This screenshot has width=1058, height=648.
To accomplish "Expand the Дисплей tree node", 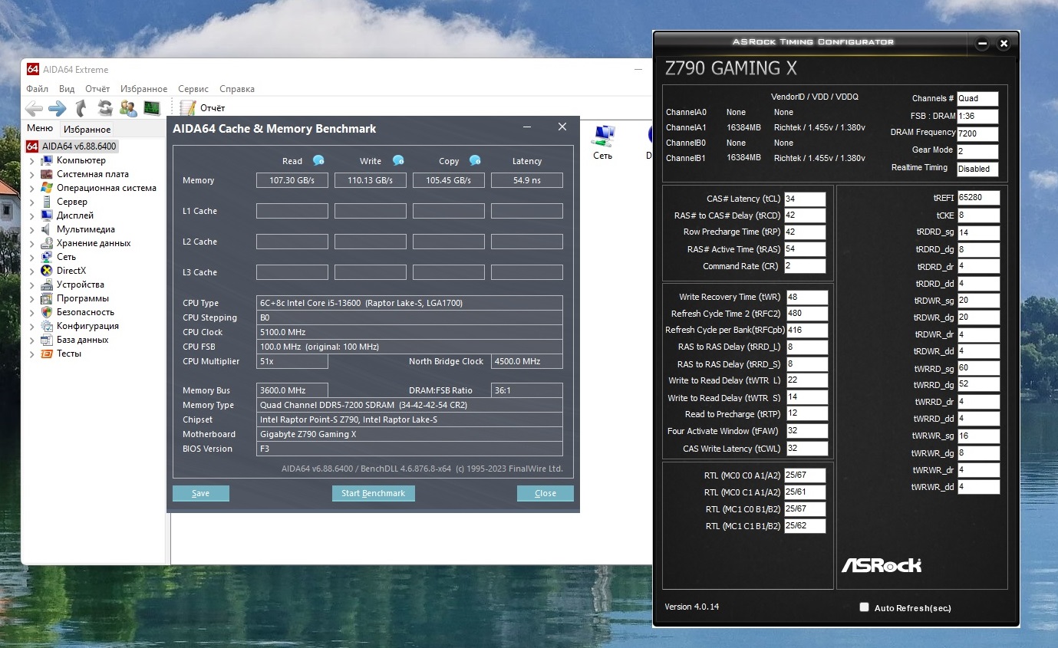I will tap(31, 215).
